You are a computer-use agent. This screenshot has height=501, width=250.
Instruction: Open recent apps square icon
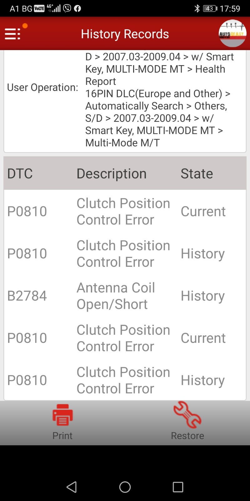point(178,487)
